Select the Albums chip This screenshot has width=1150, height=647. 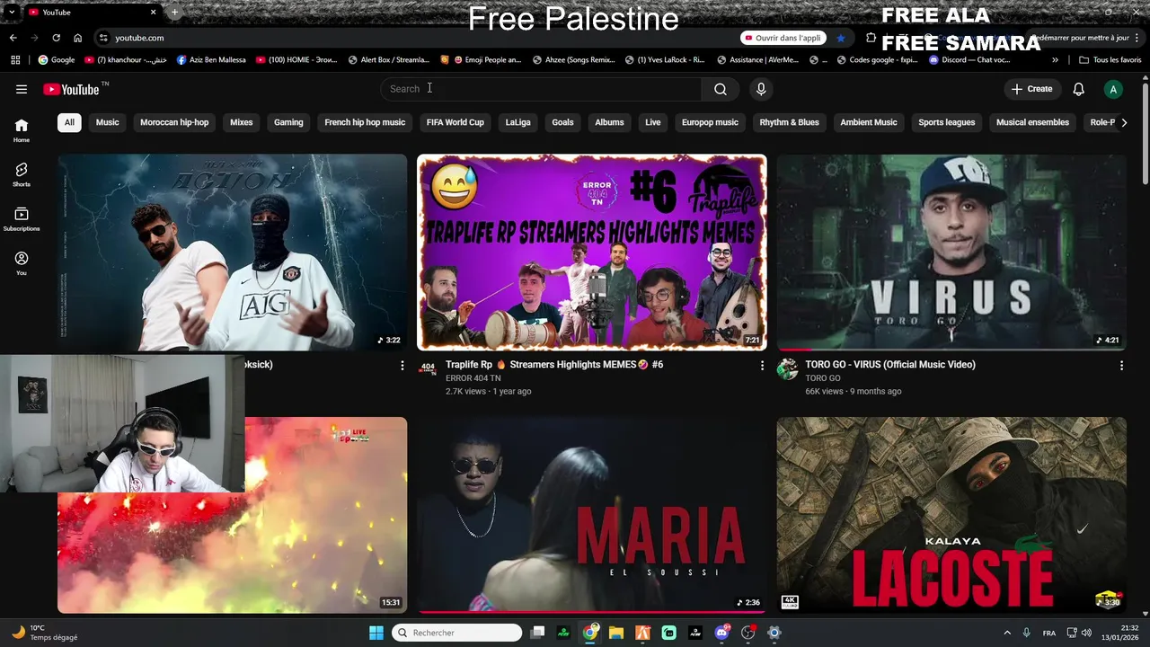coord(609,122)
